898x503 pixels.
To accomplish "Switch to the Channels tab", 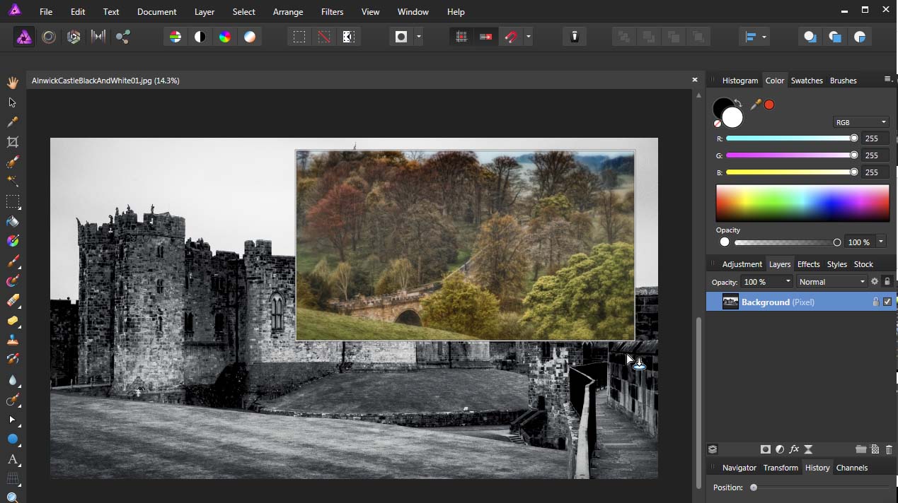I will (851, 468).
